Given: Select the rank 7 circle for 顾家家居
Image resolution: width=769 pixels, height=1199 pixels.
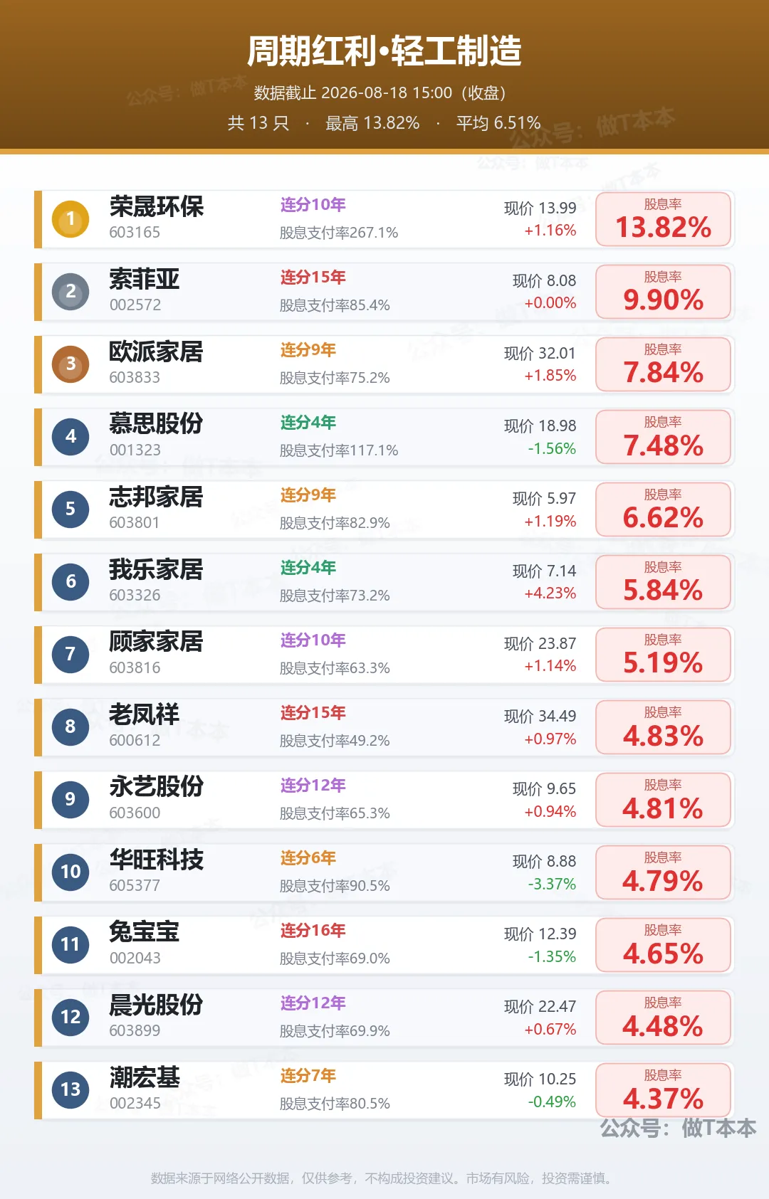Looking at the screenshot, I should coord(70,655).
